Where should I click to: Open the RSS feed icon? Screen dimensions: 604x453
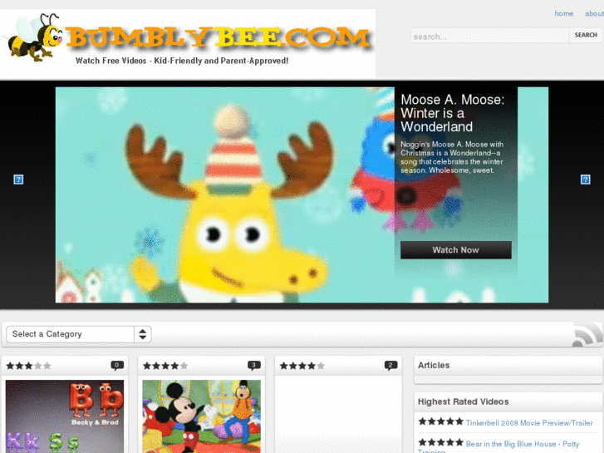pyautogui.click(x=587, y=335)
